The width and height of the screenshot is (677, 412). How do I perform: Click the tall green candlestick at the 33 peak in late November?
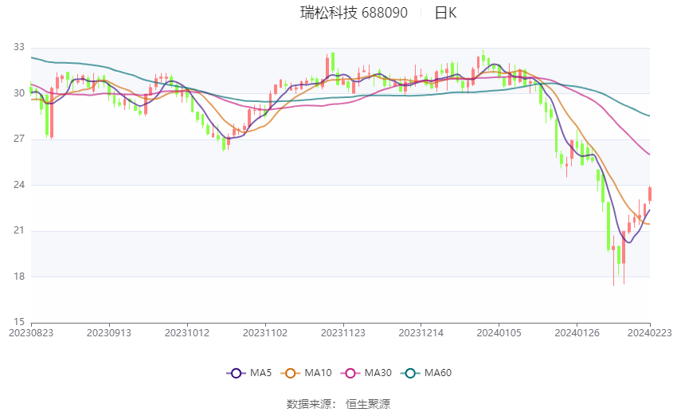point(333,62)
